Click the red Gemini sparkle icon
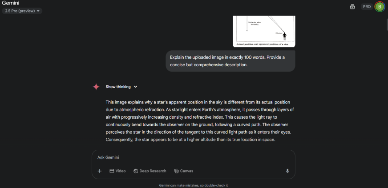388x188 pixels. pos(96,87)
